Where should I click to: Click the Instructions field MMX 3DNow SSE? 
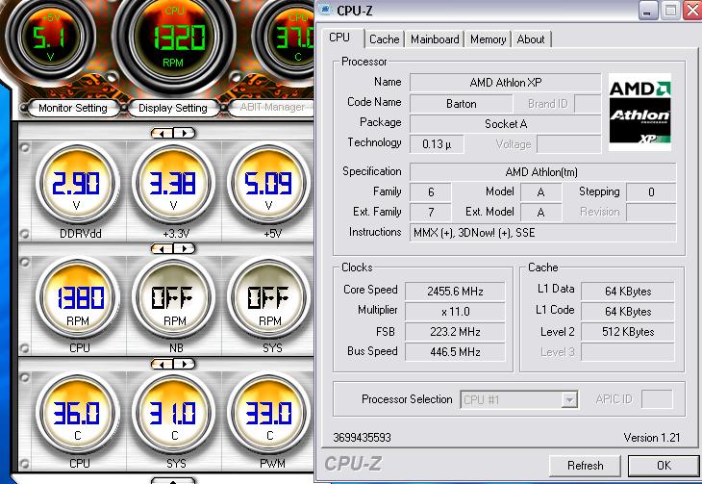click(542, 233)
